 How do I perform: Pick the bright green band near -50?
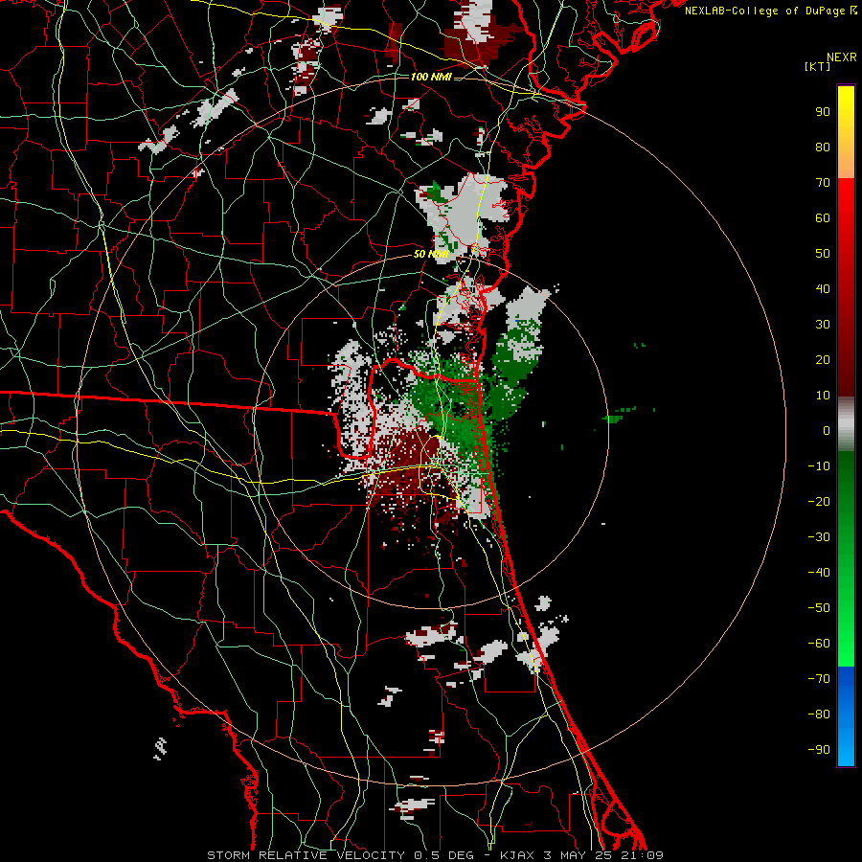[x=846, y=608]
